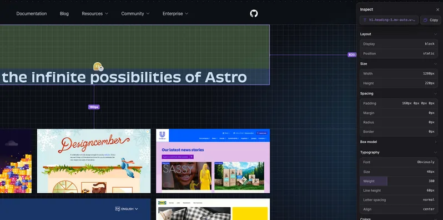Click the Border property row
This screenshot has height=220, width=443.
click(399, 132)
